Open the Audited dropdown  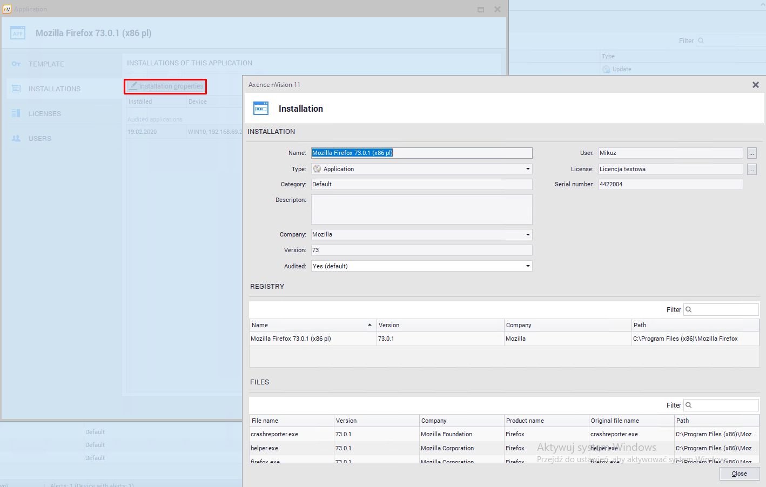[x=527, y=266]
